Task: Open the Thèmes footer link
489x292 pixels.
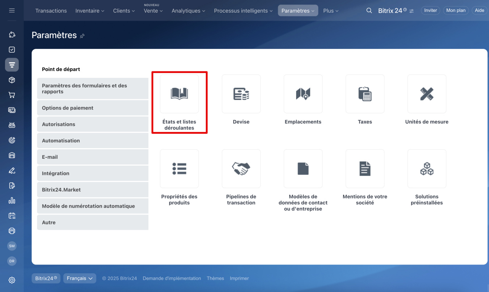Action: click(215, 278)
